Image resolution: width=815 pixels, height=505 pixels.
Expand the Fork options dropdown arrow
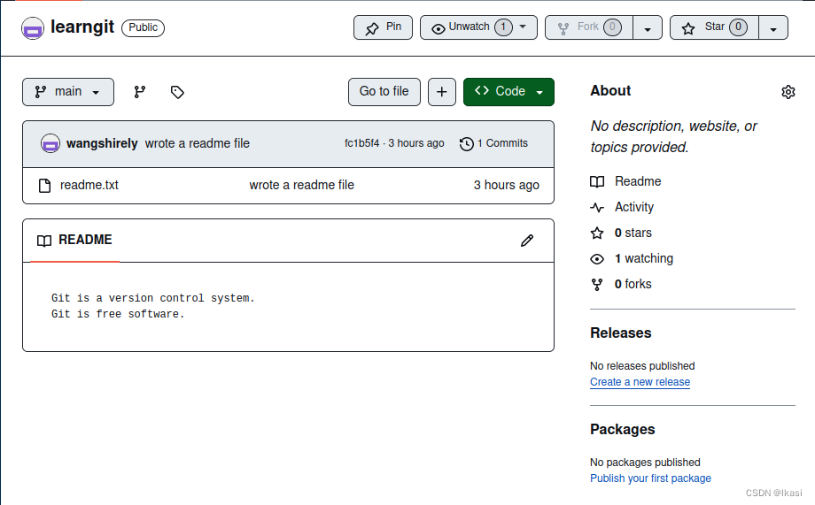coord(648,27)
